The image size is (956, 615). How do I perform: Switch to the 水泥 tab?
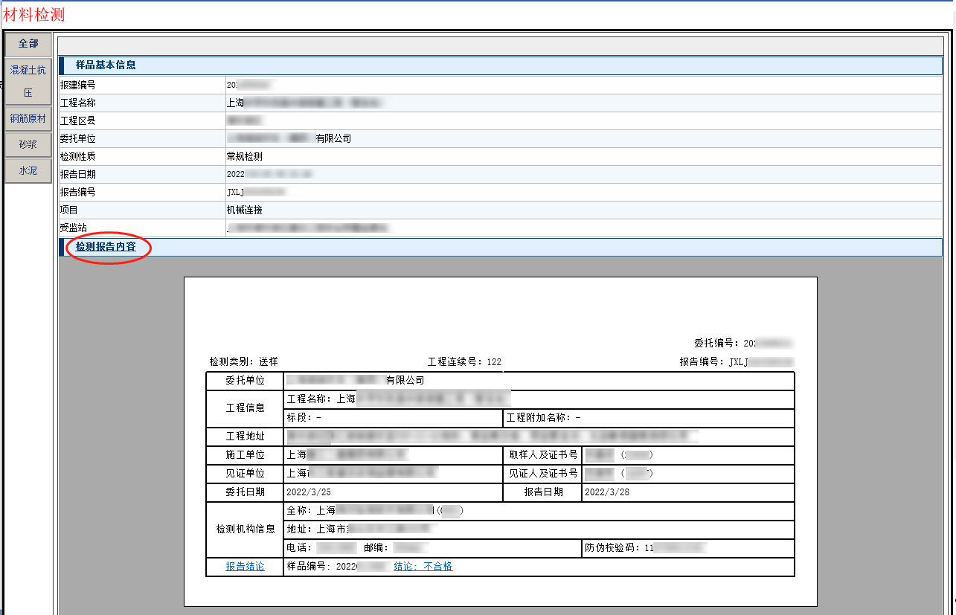tap(28, 170)
